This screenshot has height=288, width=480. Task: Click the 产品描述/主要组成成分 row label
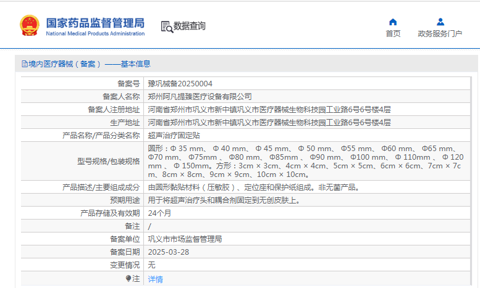click(101, 187)
